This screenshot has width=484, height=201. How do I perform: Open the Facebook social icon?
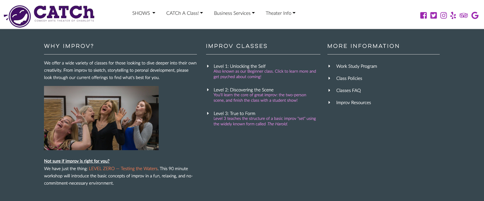(423, 15)
